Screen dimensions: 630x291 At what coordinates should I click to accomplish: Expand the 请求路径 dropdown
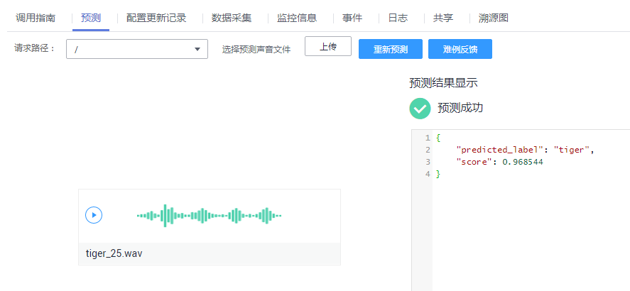pyautogui.click(x=137, y=49)
